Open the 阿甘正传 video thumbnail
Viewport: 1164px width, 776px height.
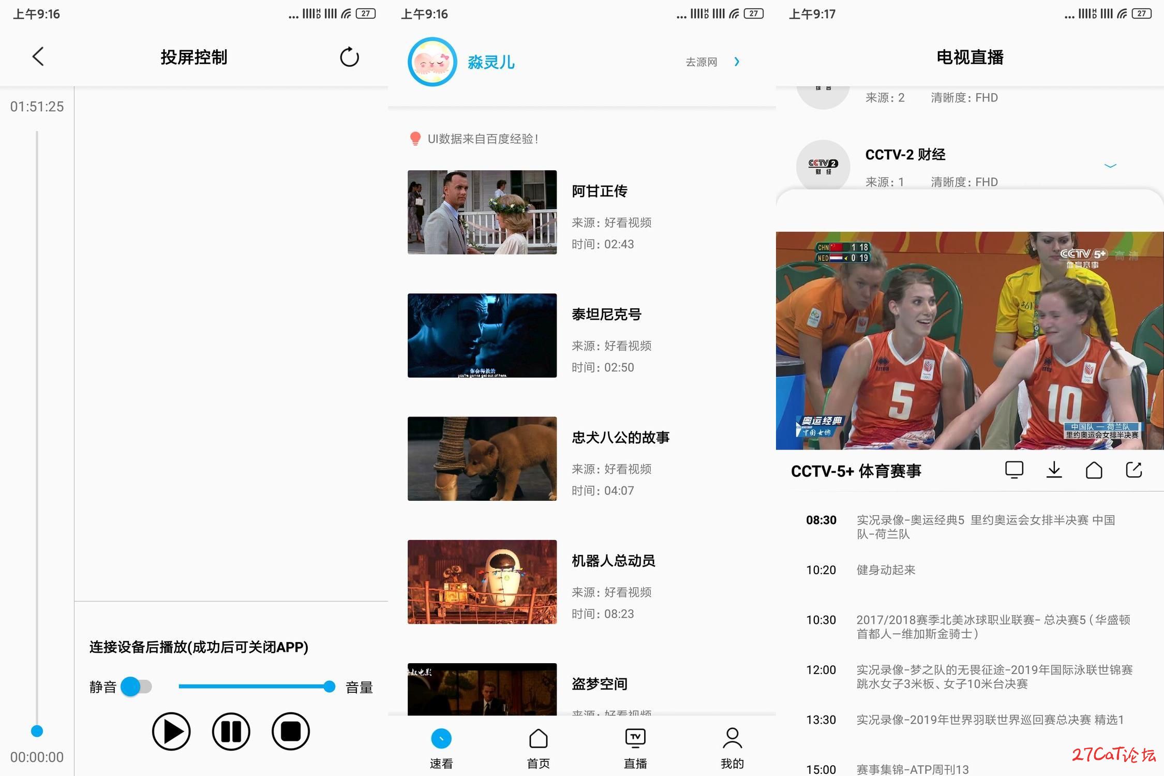point(482,212)
